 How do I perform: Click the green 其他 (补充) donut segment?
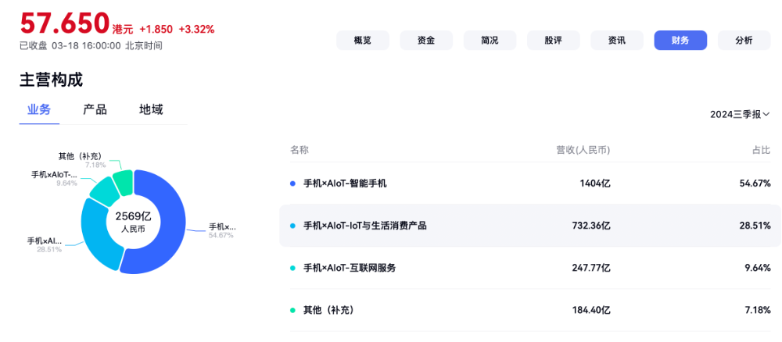pyautogui.click(x=124, y=182)
